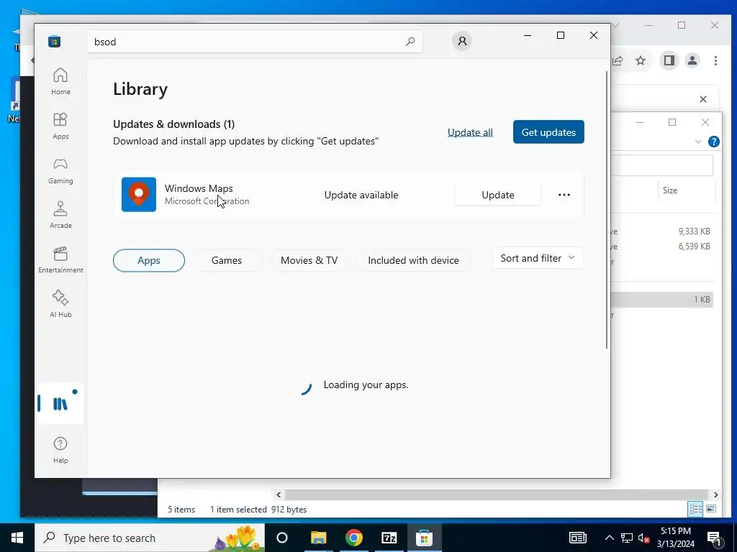The height and width of the screenshot is (552, 737).
Task: Update the Windows Maps app
Action: click(x=498, y=195)
